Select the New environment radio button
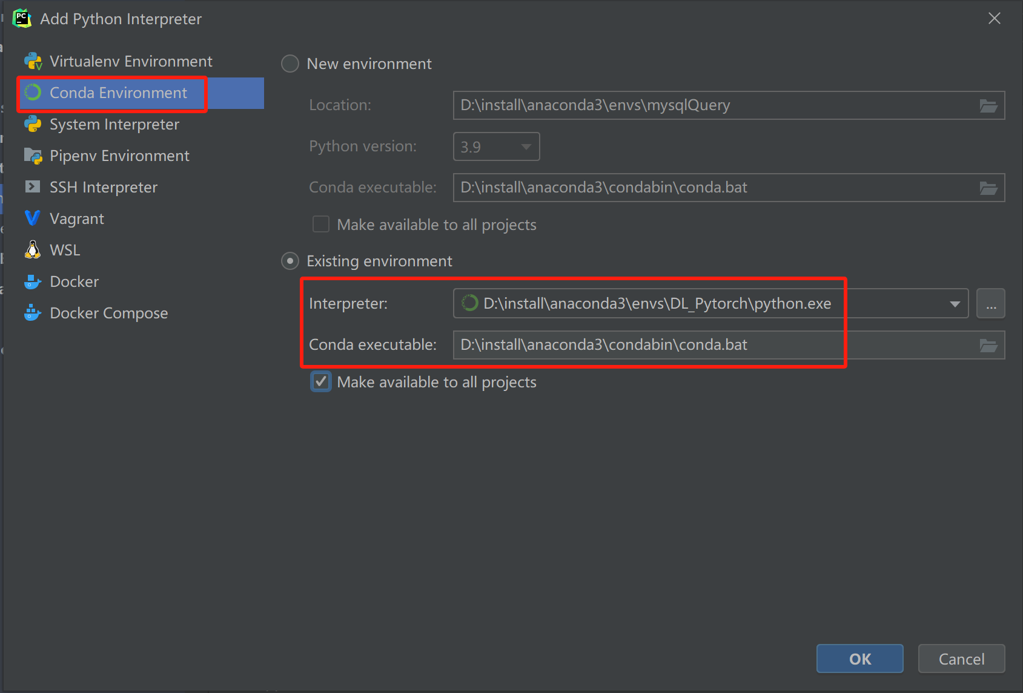The image size is (1023, 693). click(x=290, y=64)
